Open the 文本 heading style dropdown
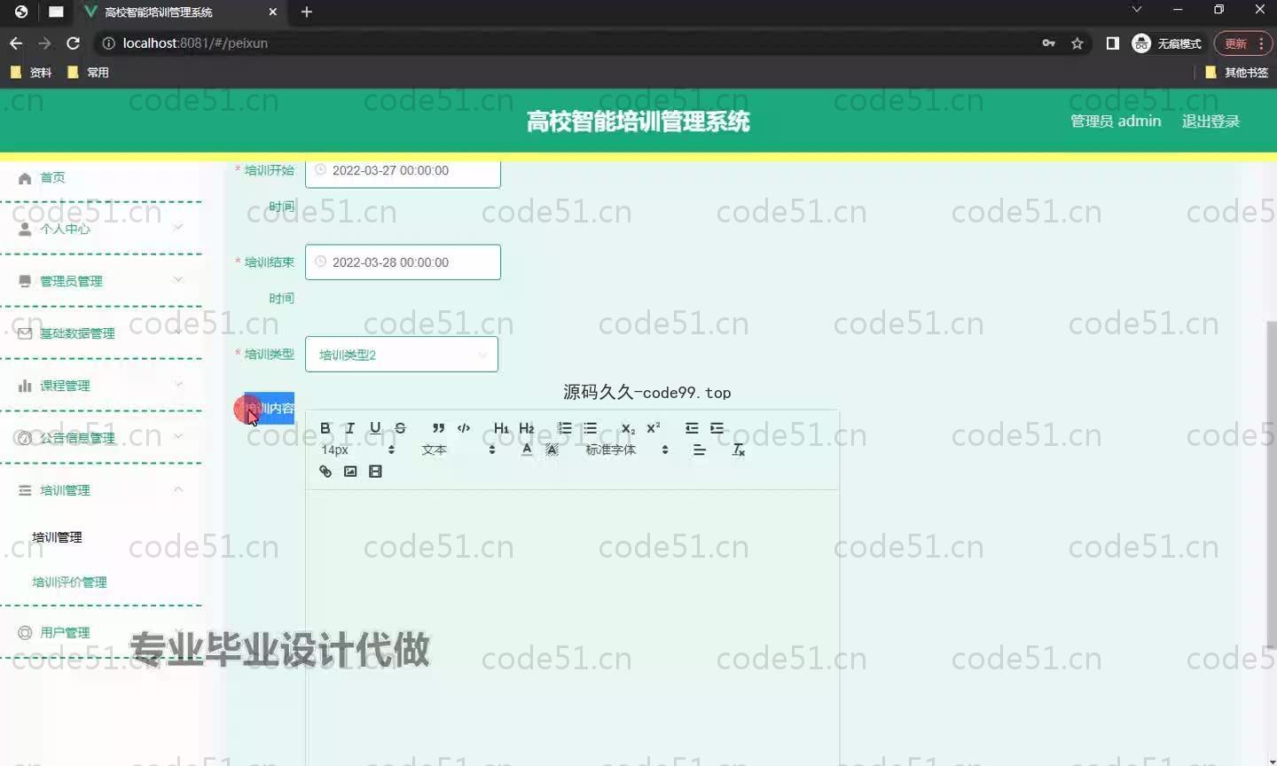The width and height of the screenshot is (1277, 766). pos(458,449)
